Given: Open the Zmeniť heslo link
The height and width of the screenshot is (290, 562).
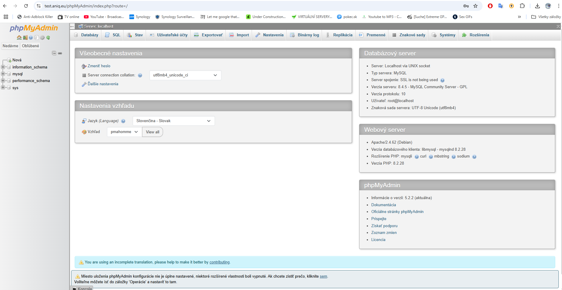Looking at the screenshot, I should point(99,66).
